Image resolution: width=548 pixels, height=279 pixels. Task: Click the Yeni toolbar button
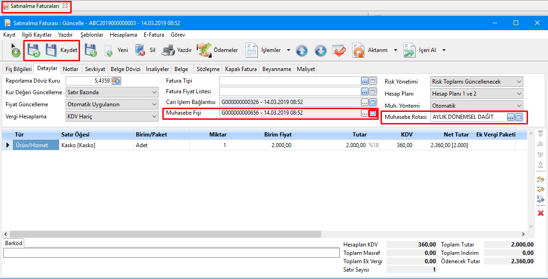pos(116,50)
